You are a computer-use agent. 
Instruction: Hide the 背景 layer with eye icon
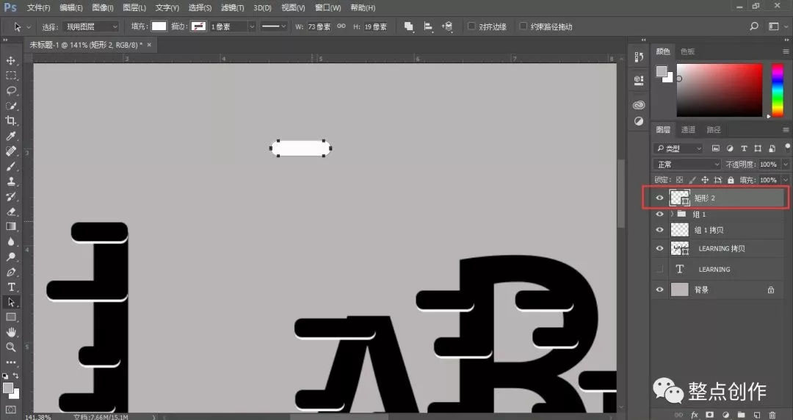(x=659, y=289)
